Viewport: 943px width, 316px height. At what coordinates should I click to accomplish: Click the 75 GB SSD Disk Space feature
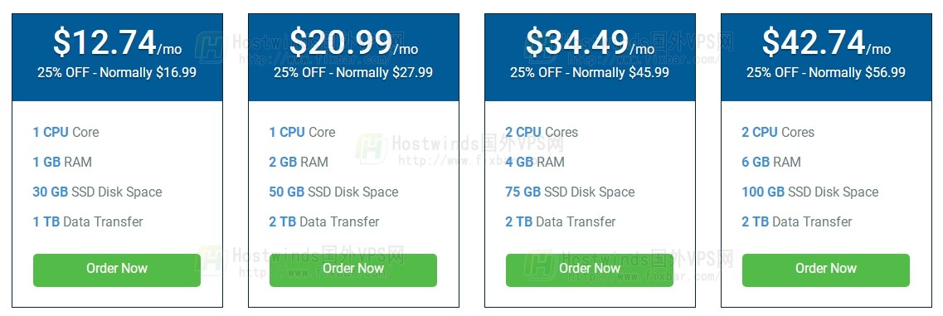click(570, 192)
